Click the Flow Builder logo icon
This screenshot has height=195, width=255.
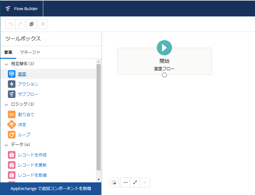click(x=8, y=9)
